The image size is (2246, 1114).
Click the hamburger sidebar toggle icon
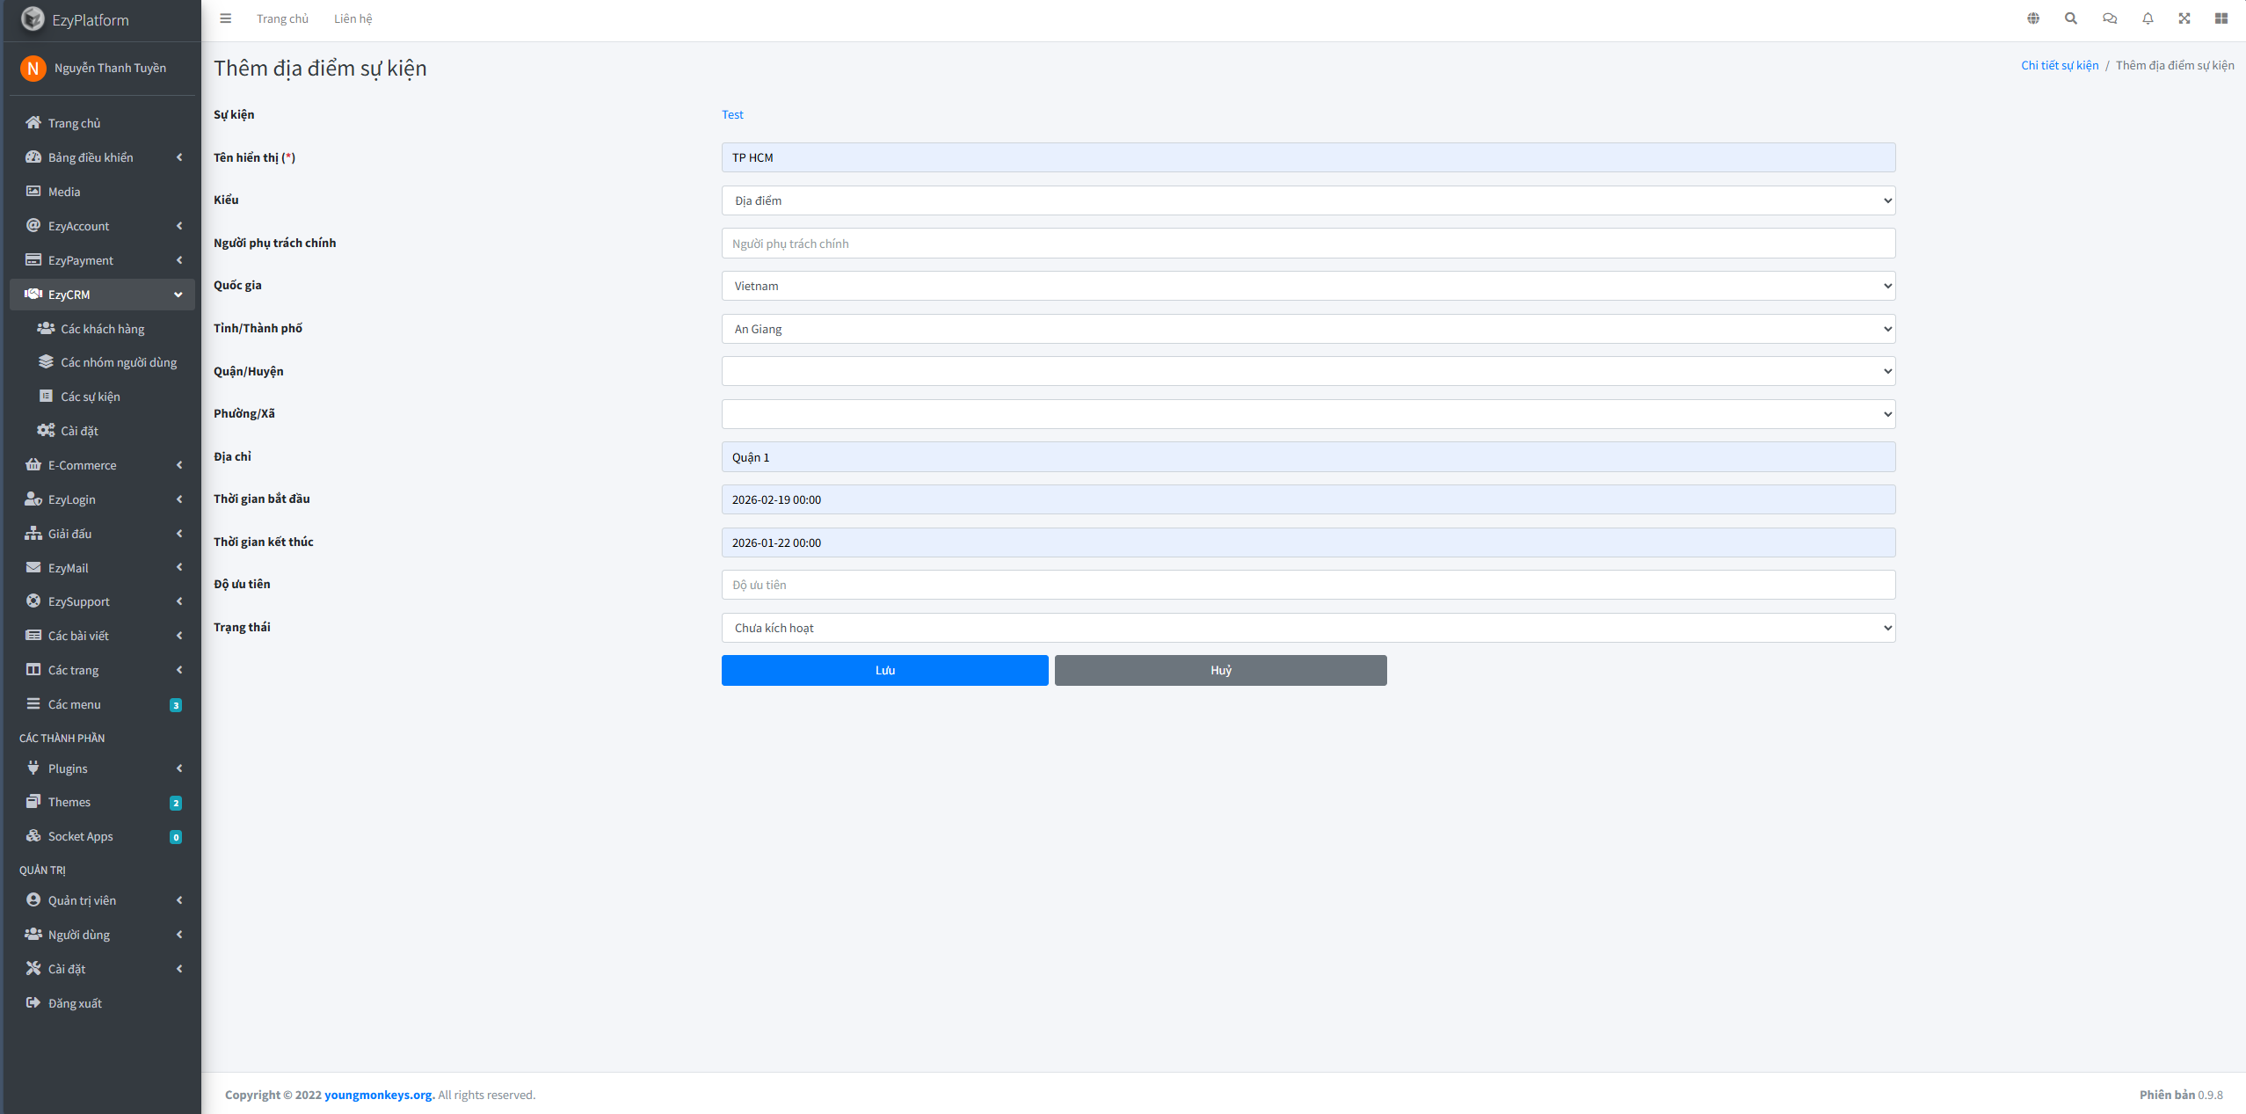click(226, 18)
